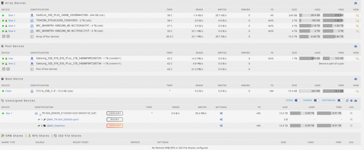Open settings gears for QNAP_Extention partition
Screen dimensions: 364x150
[x=221, y=126]
